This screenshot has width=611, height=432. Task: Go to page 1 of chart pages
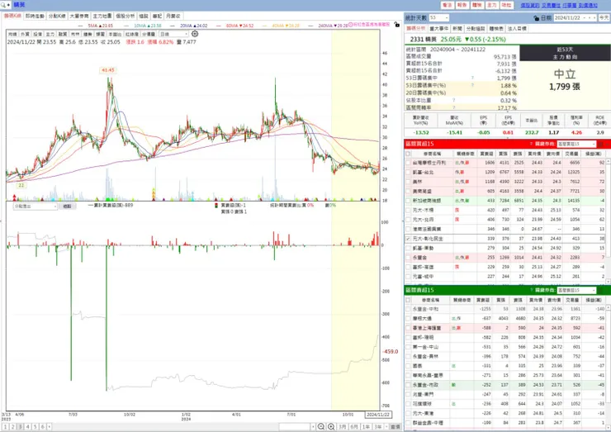click(x=6, y=427)
